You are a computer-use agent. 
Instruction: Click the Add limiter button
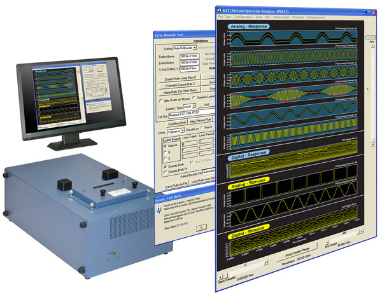click(x=206, y=105)
